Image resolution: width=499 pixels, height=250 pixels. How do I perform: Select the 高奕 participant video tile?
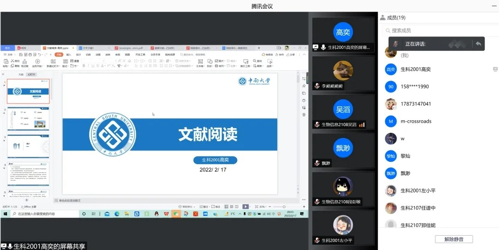click(343, 35)
